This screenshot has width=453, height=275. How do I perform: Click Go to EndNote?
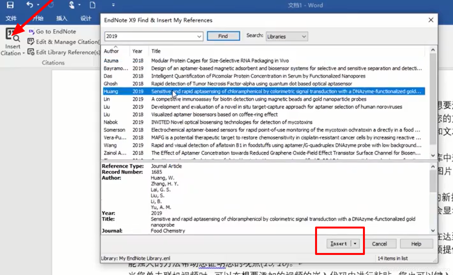(52, 31)
